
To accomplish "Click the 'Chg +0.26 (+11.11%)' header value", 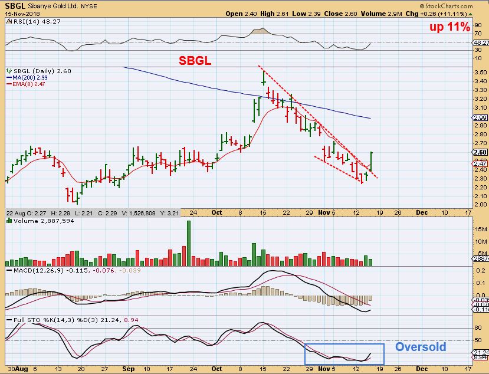I will 436,14.
